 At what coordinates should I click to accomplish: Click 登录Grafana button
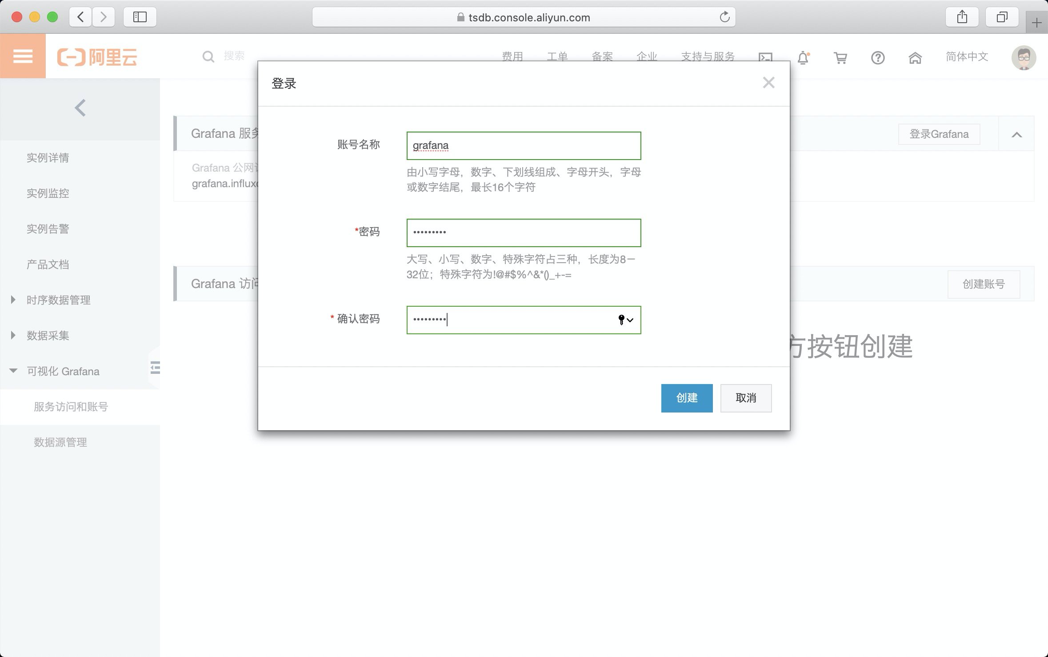tap(939, 134)
